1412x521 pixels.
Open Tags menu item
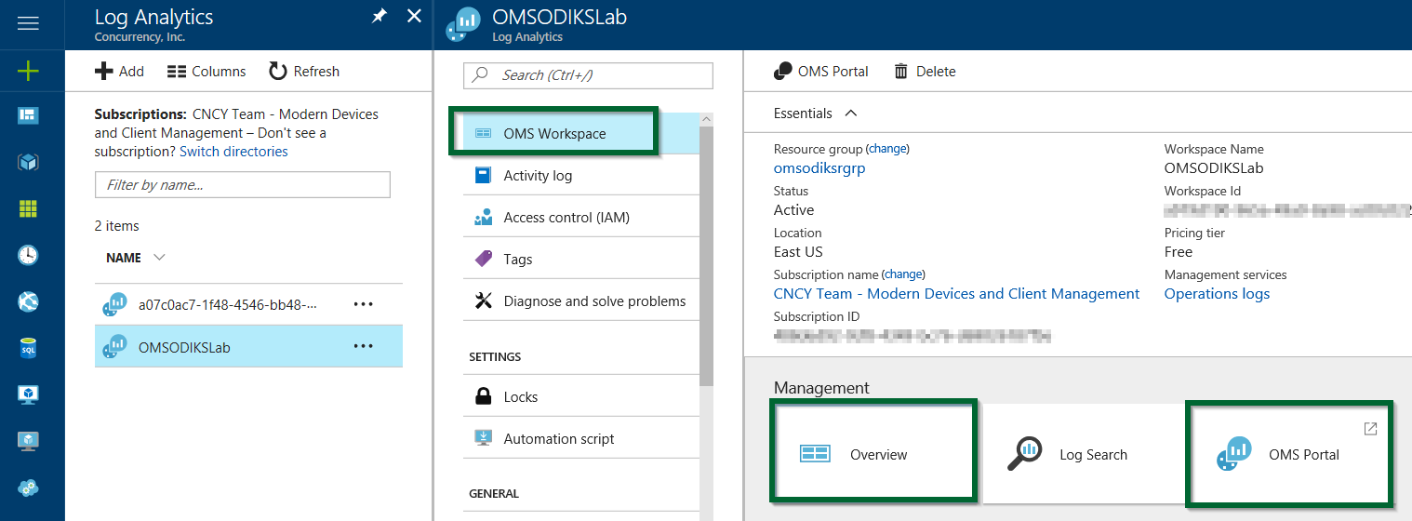[581, 260]
